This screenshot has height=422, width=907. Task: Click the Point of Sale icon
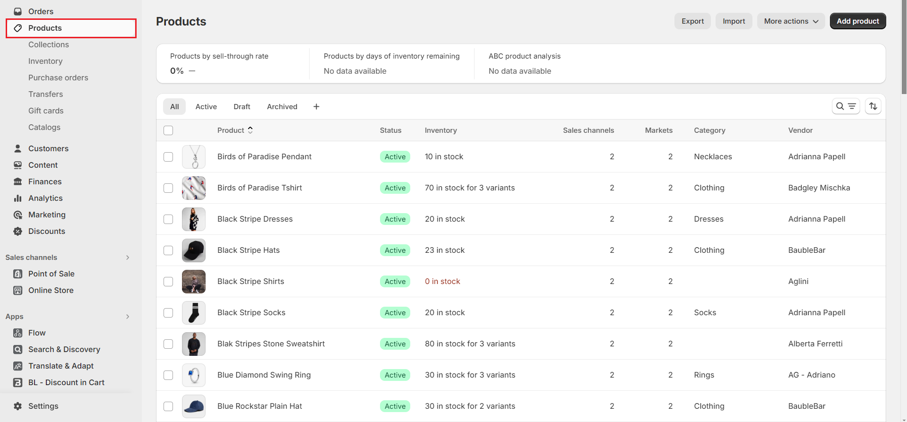tap(18, 274)
